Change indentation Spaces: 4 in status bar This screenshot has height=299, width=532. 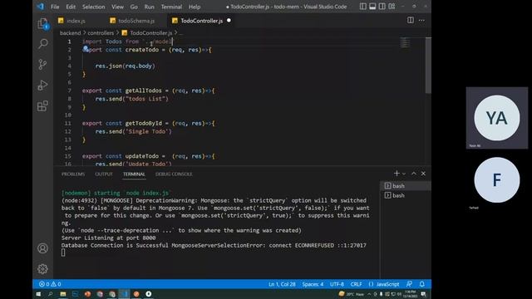click(x=313, y=284)
